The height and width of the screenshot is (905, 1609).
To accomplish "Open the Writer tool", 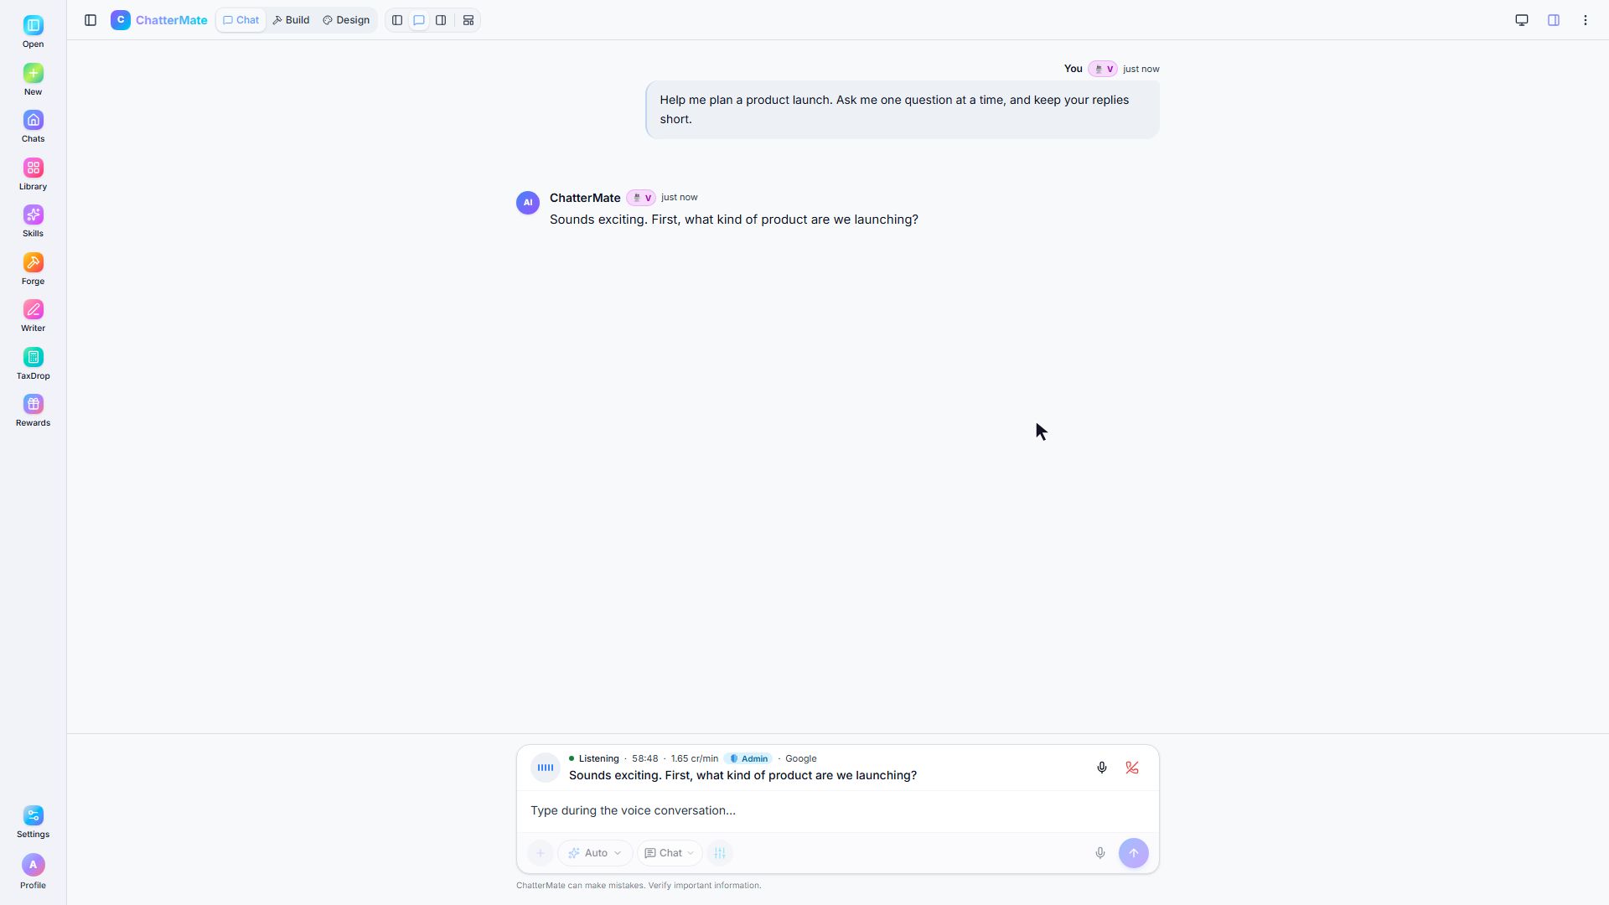I will click(33, 317).
